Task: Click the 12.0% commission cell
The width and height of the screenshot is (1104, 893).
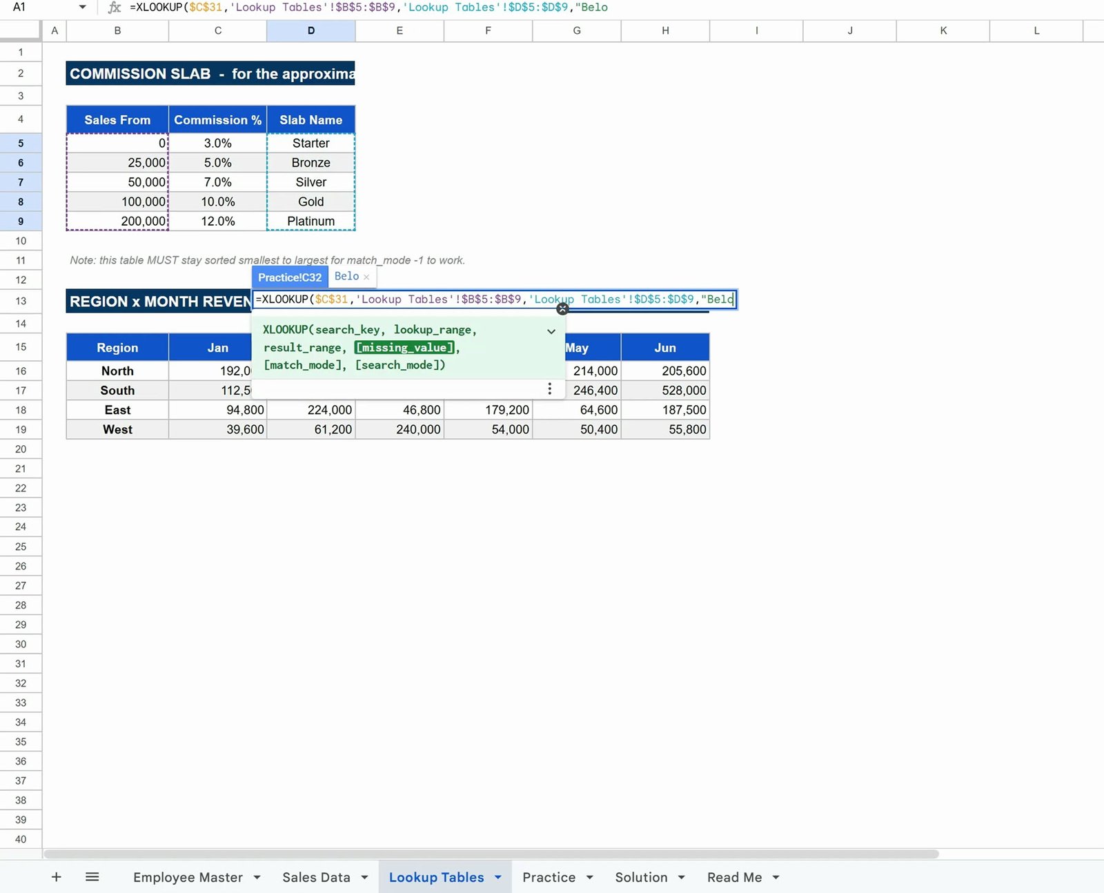Action: coord(218,222)
